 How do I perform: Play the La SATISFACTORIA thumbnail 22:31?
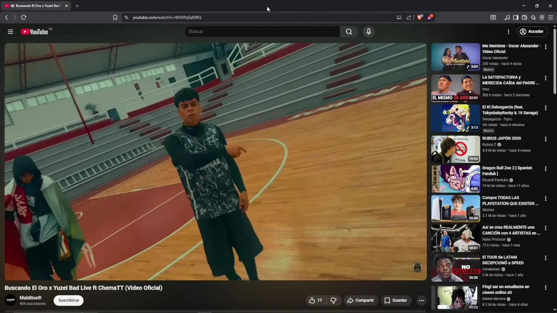(x=456, y=88)
